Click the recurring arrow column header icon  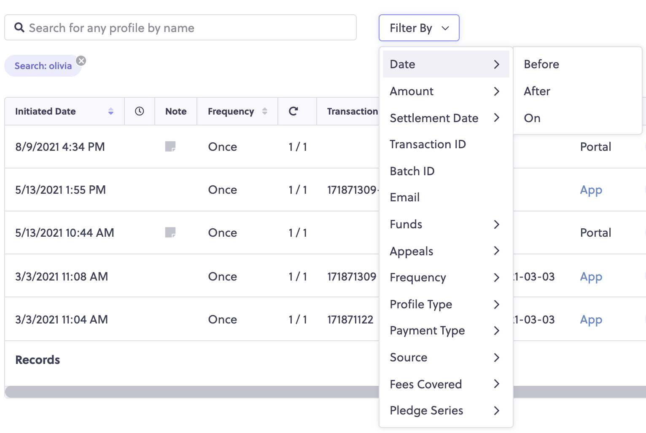[x=293, y=111]
